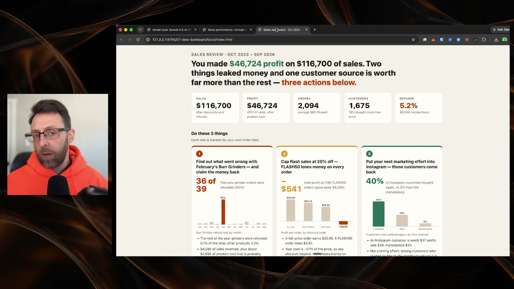Click the CUSTOMERS 1,675 card
This screenshot has height=289, width=514.
coord(368,108)
